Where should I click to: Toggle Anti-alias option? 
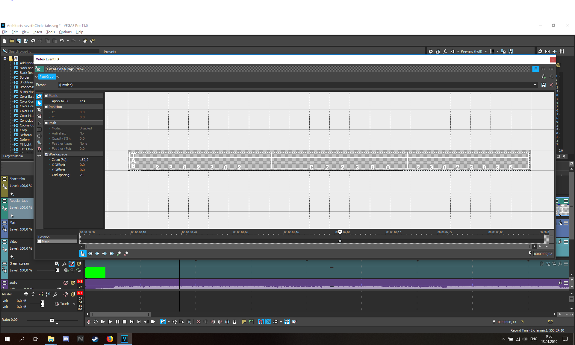[x=82, y=133]
